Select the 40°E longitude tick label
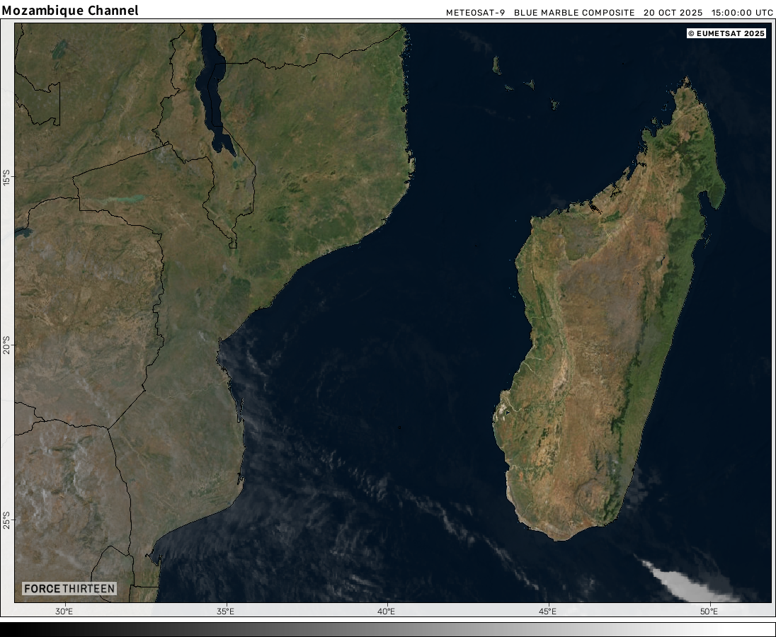This screenshot has width=776, height=637. click(x=387, y=612)
